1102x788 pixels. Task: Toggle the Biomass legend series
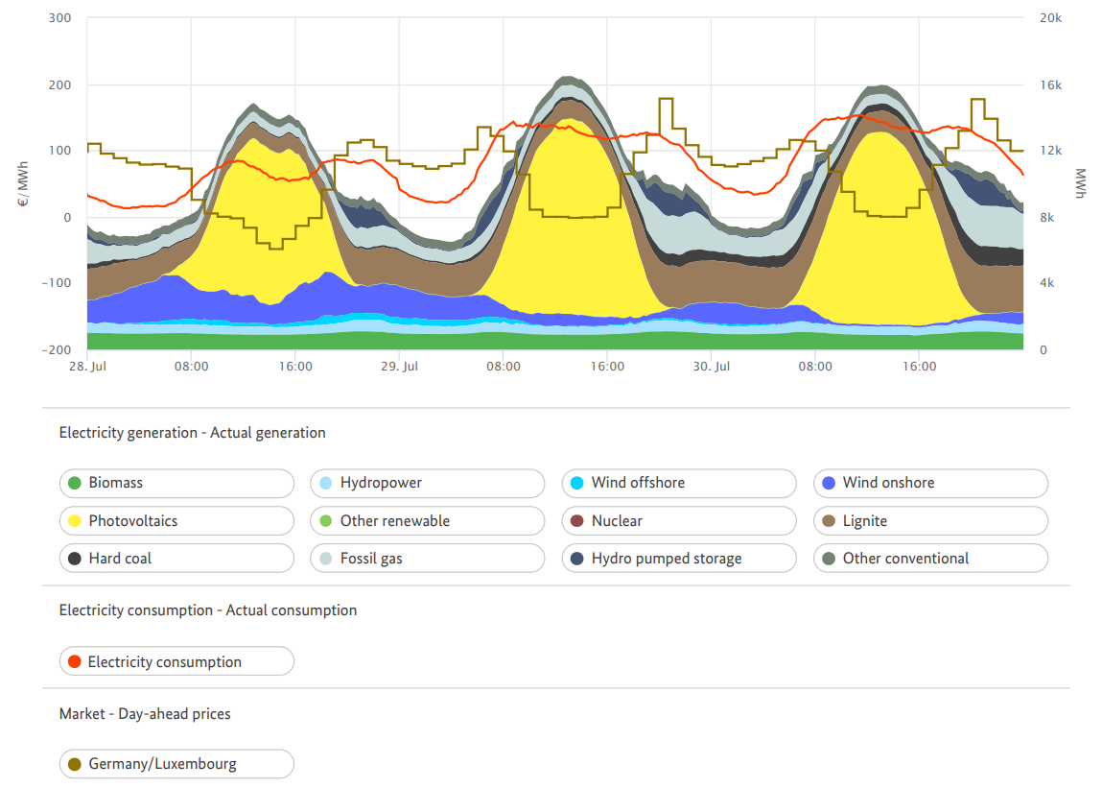point(176,483)
